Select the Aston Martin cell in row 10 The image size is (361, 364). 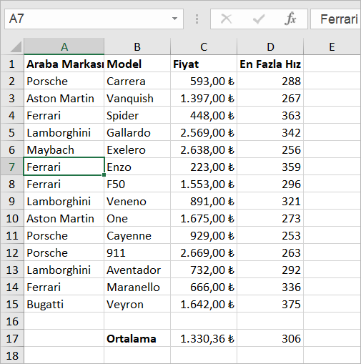[64, 218]
